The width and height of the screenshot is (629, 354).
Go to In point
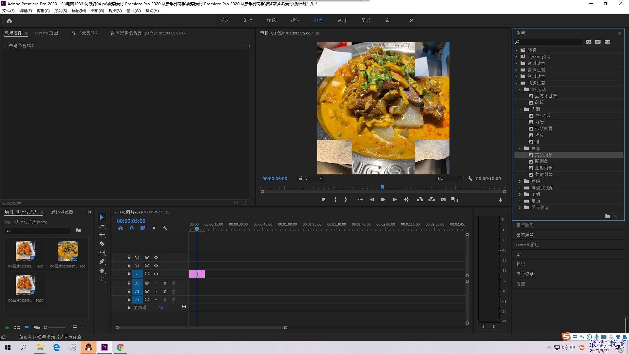click(360, 200)
